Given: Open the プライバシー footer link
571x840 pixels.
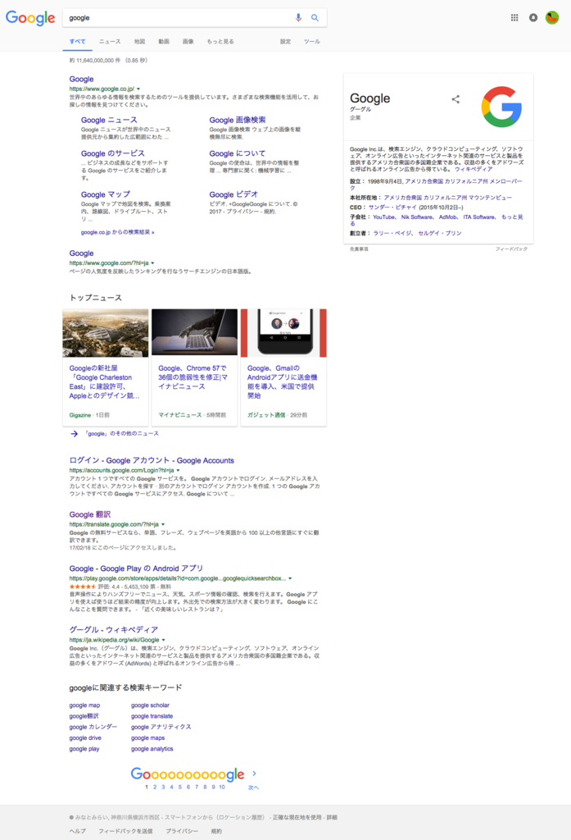Looking at the screenshot, I should 181,832.
